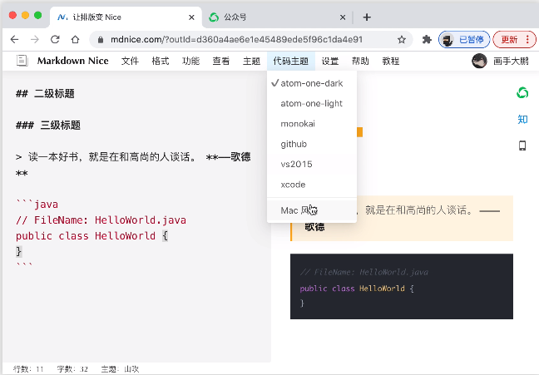Select atom-one-light code theme
This screenshot has height=375, width=539.
[x=312, y=103]
